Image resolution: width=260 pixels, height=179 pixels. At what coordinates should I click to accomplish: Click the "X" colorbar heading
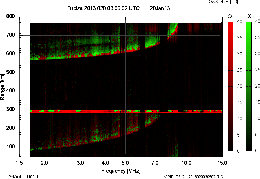(250, 16)
